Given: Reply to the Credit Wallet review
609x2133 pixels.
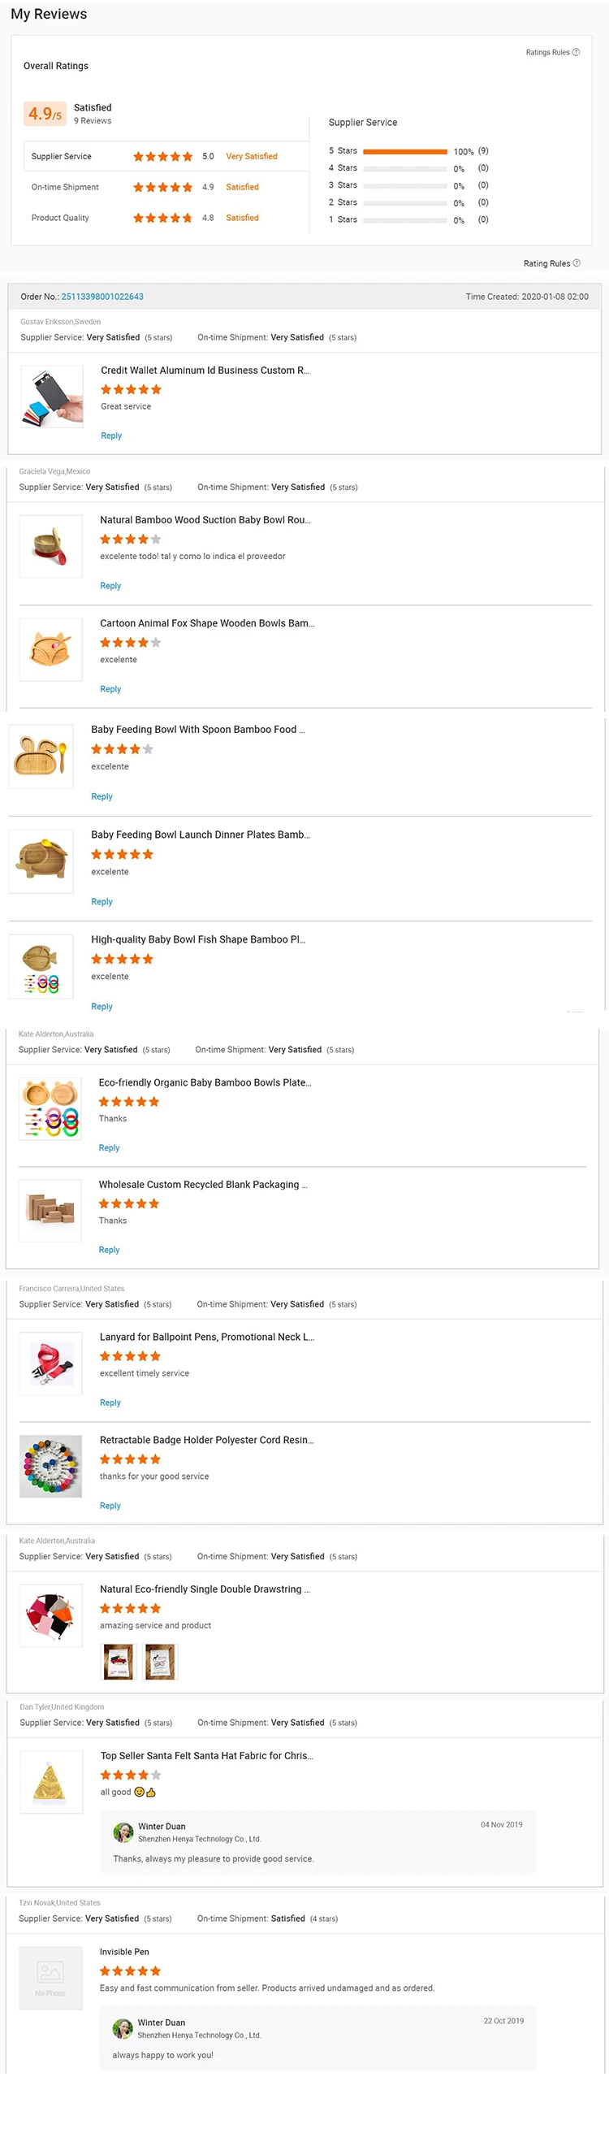Looking at the screenshot, I should coord(111,436).
